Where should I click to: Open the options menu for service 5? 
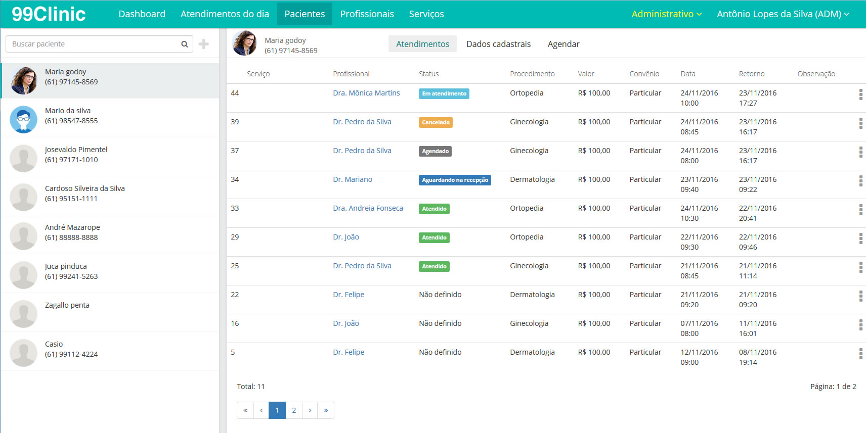coord(860,354)
